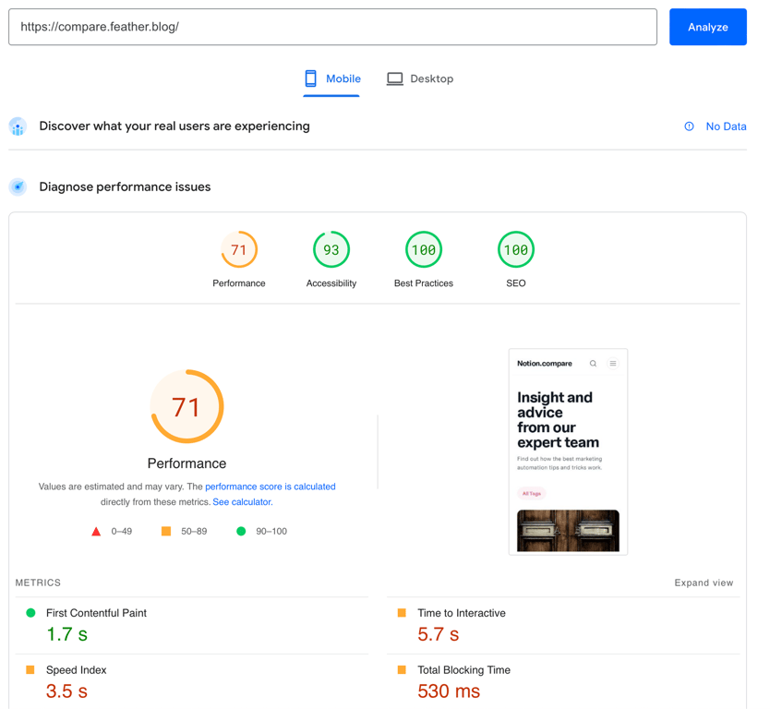Switch to the Mobile tab
The width and height of the screenshot is (770, 709).
point(332,78)
